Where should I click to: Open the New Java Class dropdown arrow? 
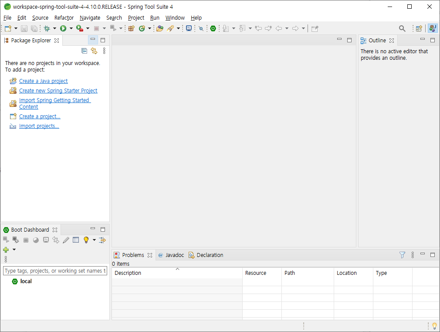(x=149, y=28)
